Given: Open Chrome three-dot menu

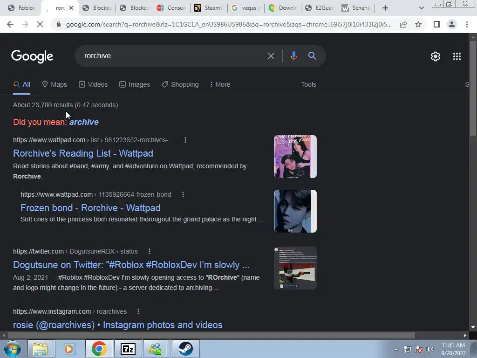Looking at the screenshot, I should [x=467, y=24].
